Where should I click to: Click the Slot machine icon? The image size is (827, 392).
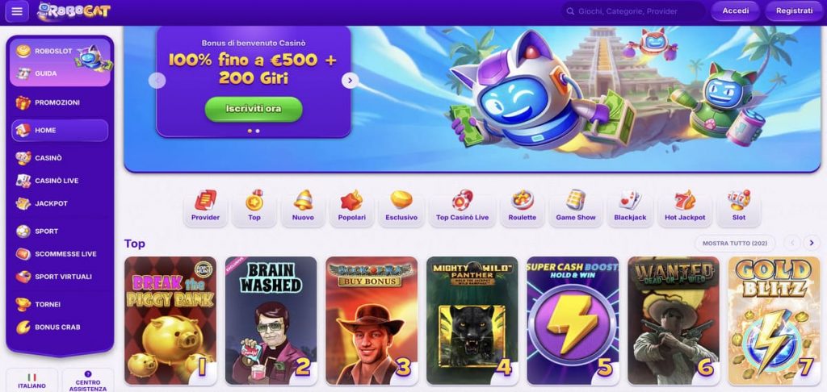pos(738,200)
